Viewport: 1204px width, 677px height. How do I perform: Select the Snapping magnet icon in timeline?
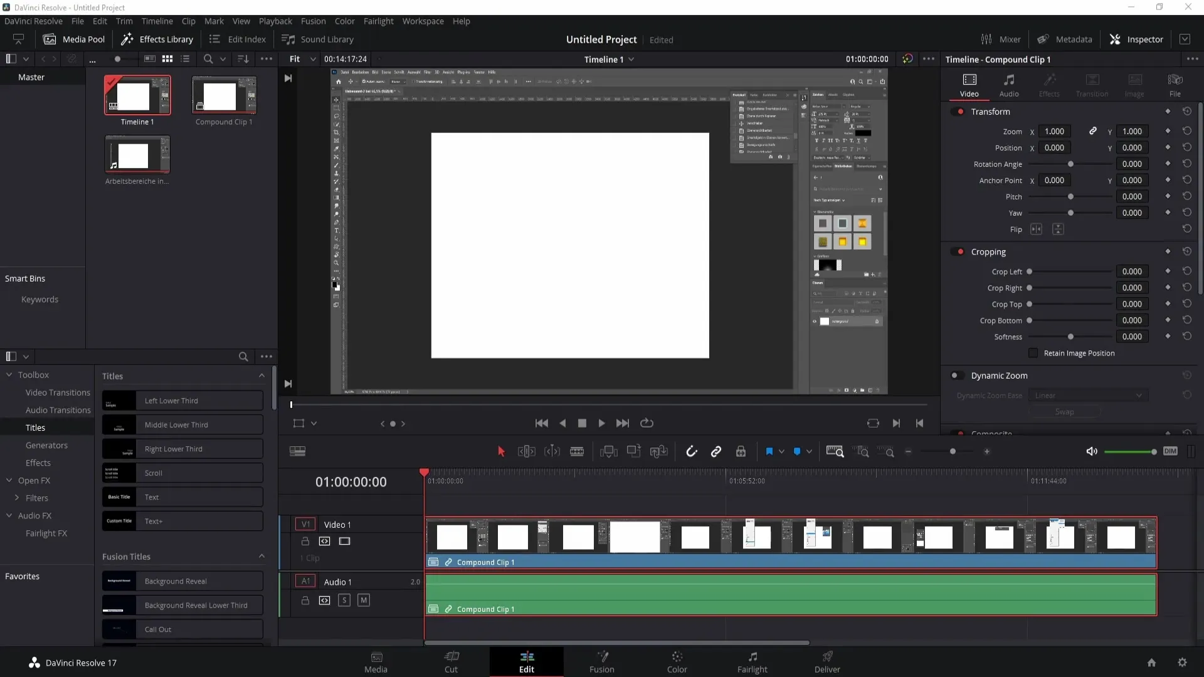pos(691,451)
